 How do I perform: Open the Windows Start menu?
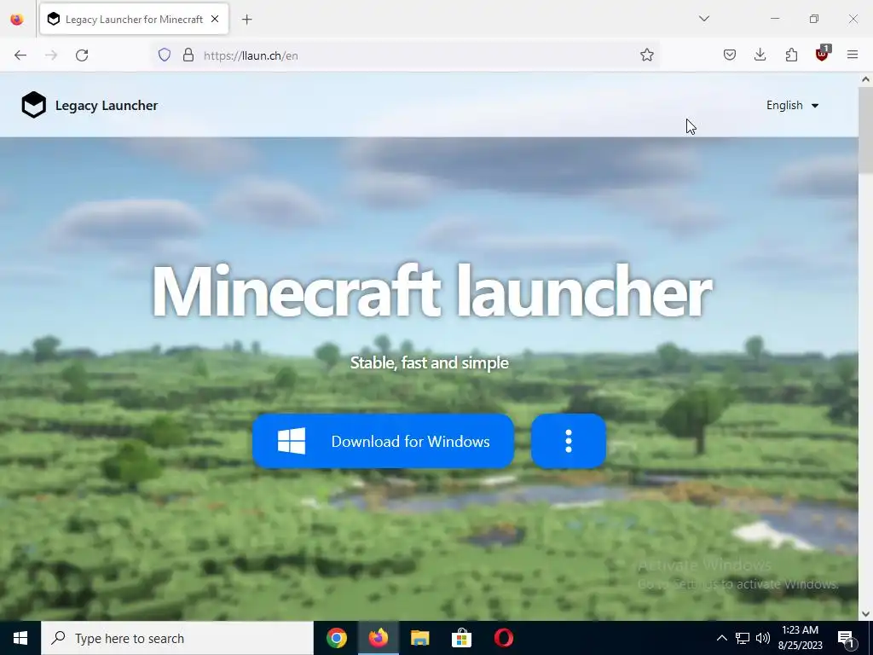20,638
